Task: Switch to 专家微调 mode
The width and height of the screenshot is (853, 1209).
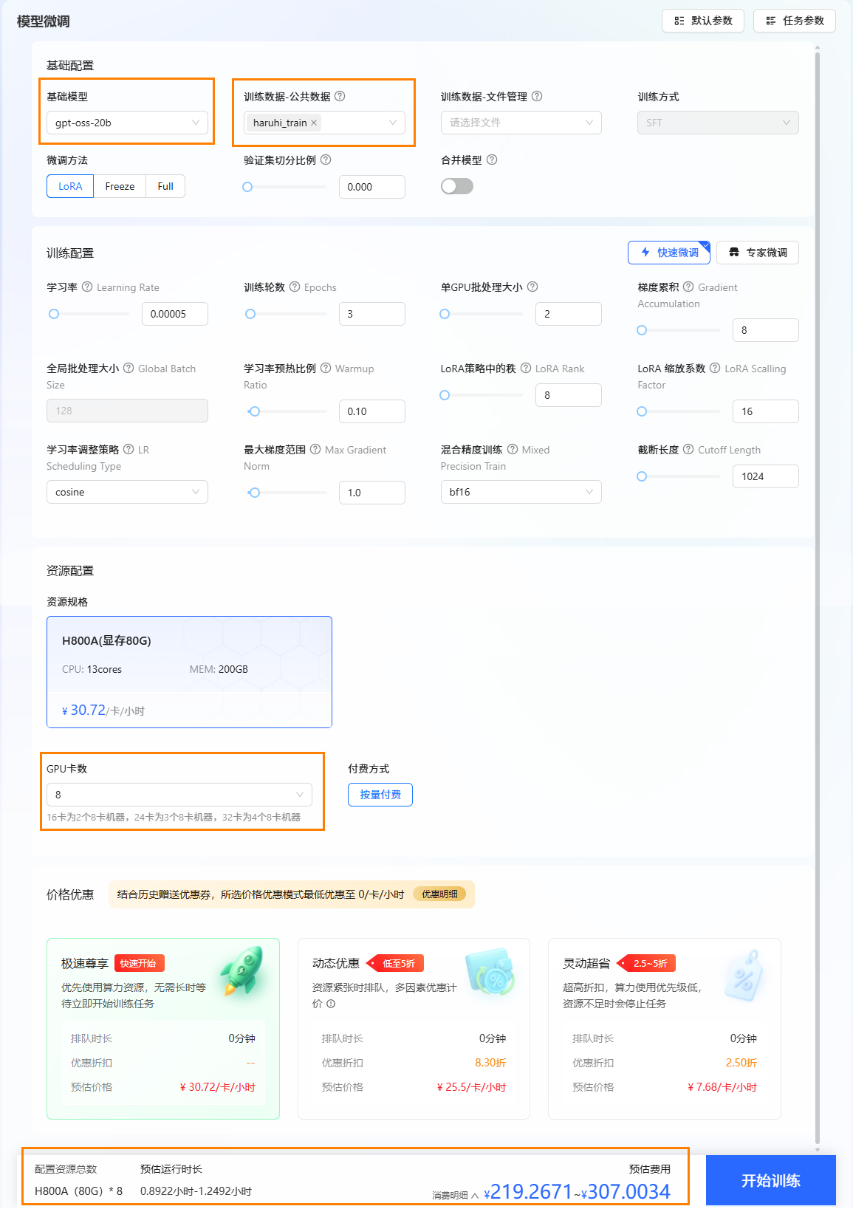Action: tap(758, 253)
